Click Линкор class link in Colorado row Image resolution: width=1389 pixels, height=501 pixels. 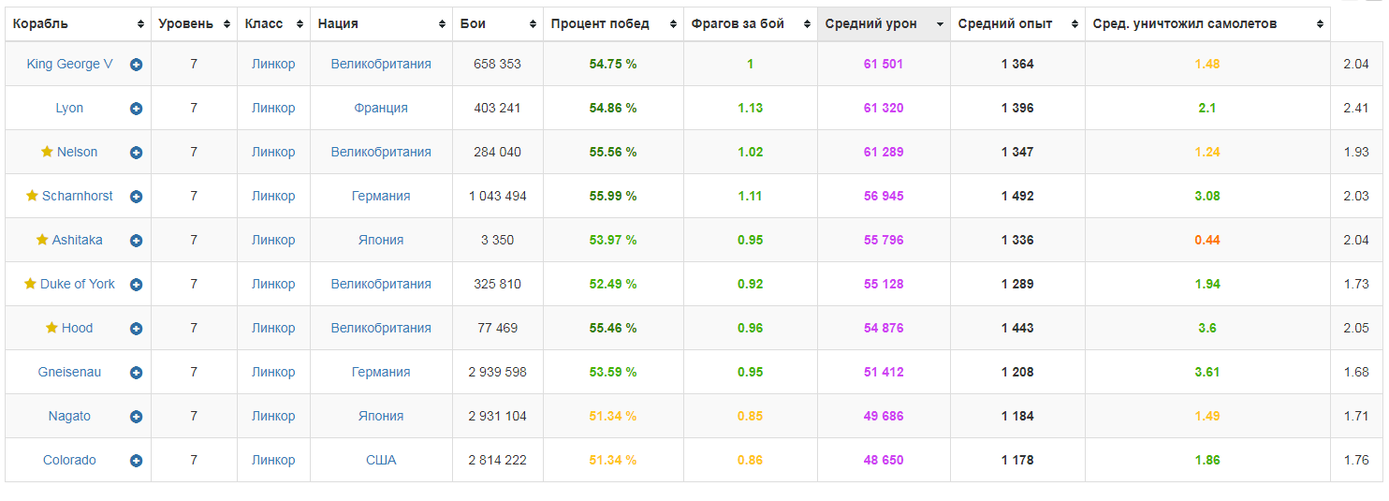tap(273, 461)
